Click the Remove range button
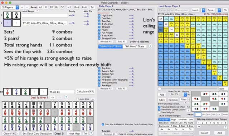Image resolution: width=229 pixels, height=136 pixels. pos(173,100)
